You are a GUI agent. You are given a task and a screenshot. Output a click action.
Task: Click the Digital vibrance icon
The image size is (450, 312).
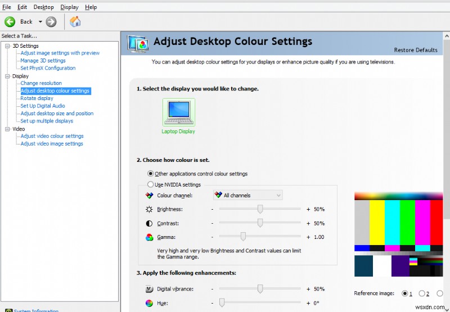(149, 289)
